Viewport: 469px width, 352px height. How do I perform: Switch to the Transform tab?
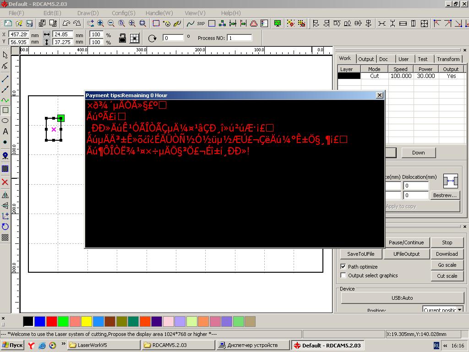pos(448,59)
